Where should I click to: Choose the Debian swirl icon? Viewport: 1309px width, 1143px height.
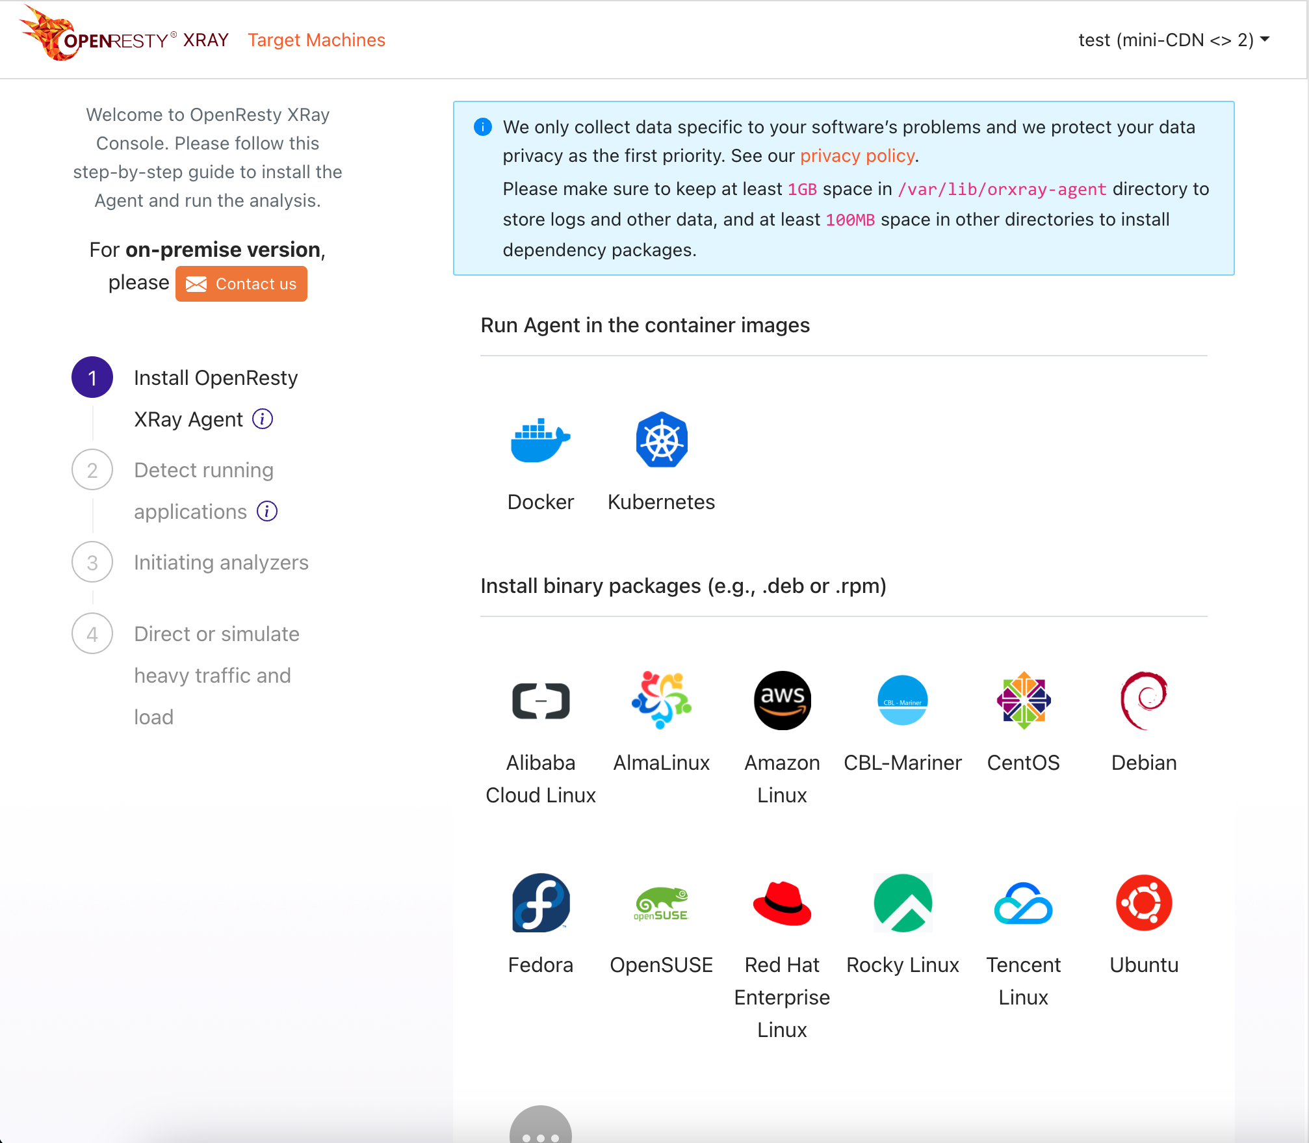coord(1144,700)
